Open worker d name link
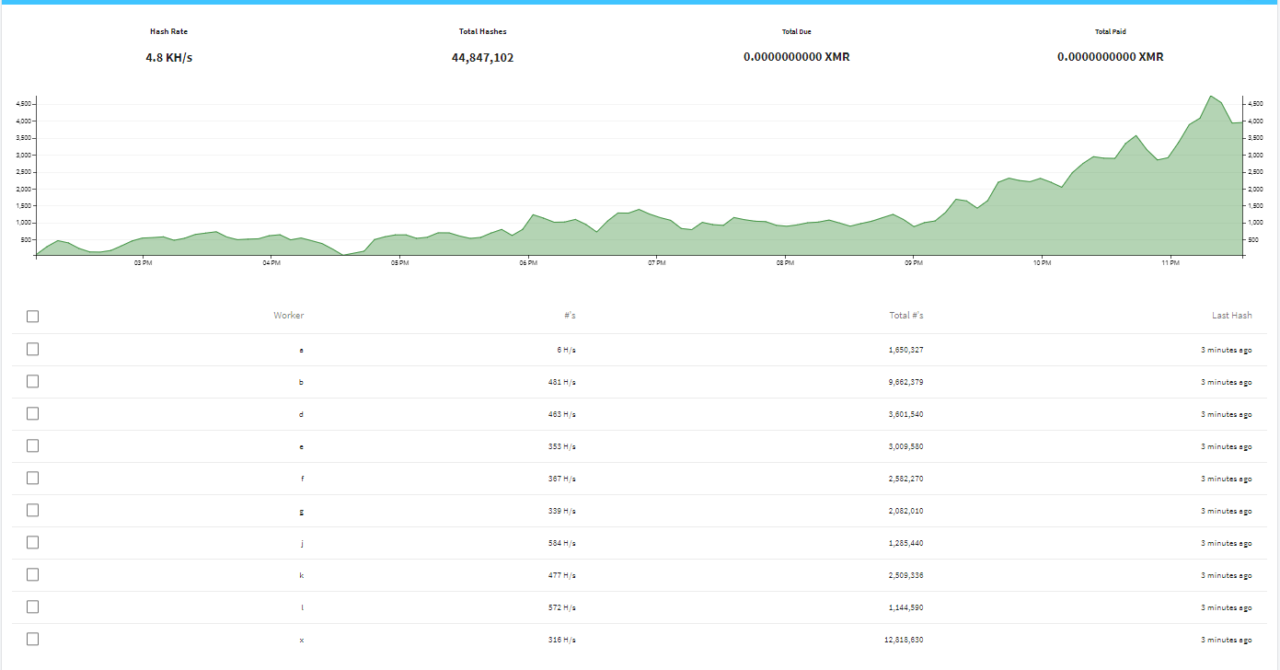The width and height of the screenshot is (1280, 670). tap(302, 414)
